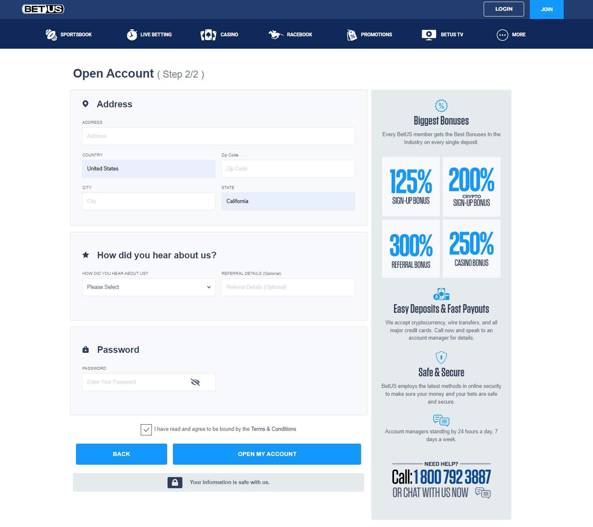The height and width of the screenshot is (527, 593).
Task: Focus the Referral Details optional field
Action: pyautogui.click(x=288, y=287)
